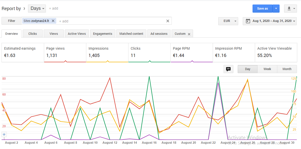Click the Save as button
Screen dimensions: 301x149
pyautogui.click(x=262, y=9)
